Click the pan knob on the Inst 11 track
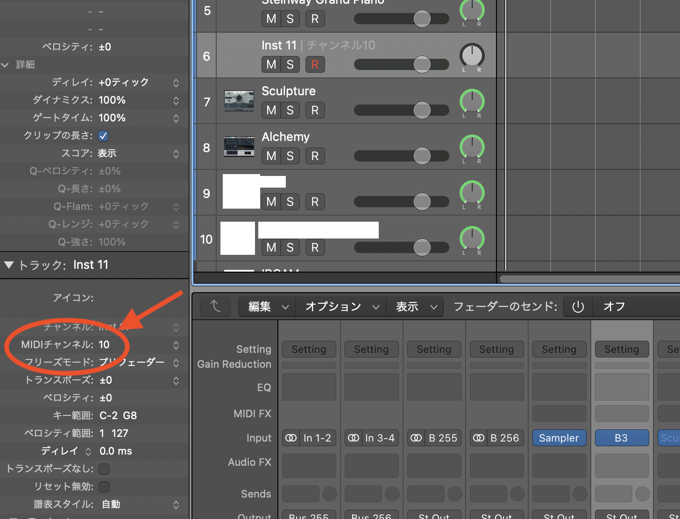The width and height of the screenshot is (680, 519). (x=472, y=55)
